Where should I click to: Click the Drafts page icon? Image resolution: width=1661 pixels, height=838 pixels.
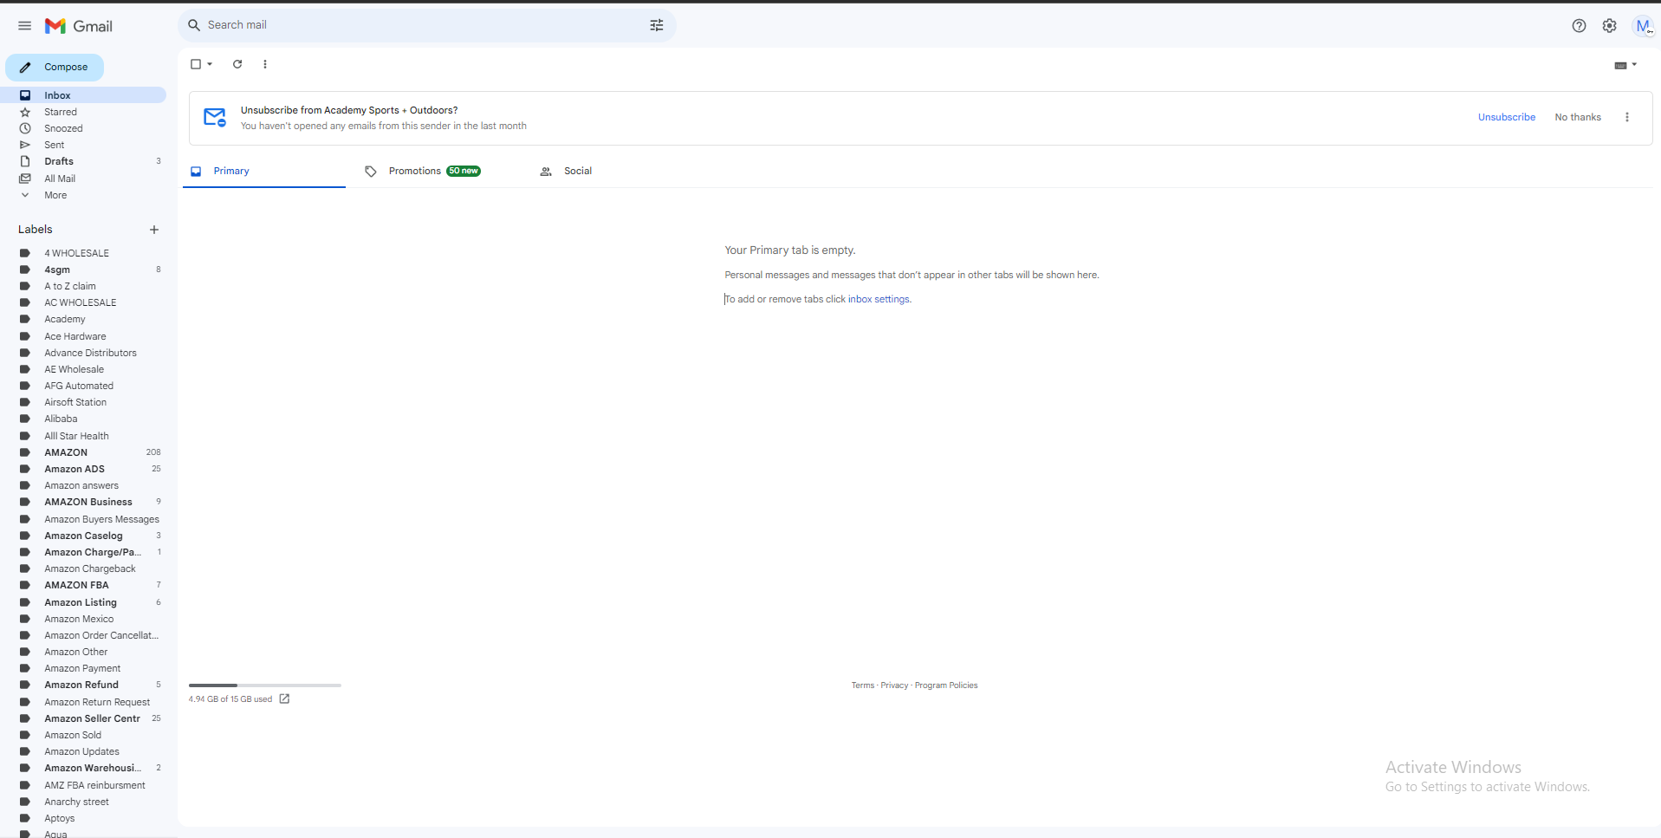point(25,161)
